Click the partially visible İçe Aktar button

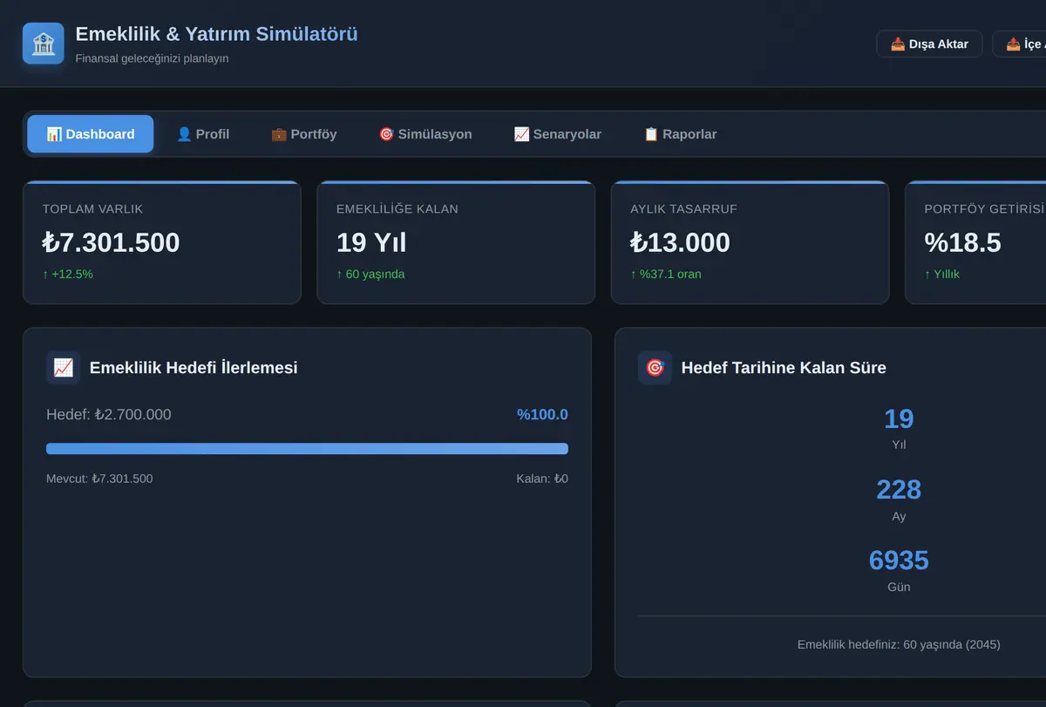pyautogui.click(x=1020, y=44)
